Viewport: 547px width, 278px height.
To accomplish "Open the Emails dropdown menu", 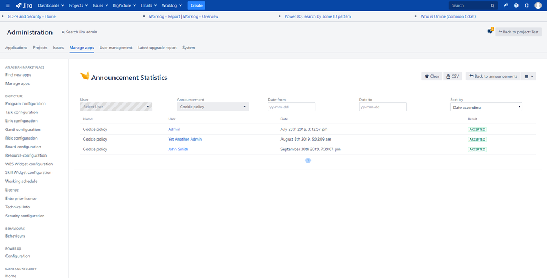I will tap(148, 5).
